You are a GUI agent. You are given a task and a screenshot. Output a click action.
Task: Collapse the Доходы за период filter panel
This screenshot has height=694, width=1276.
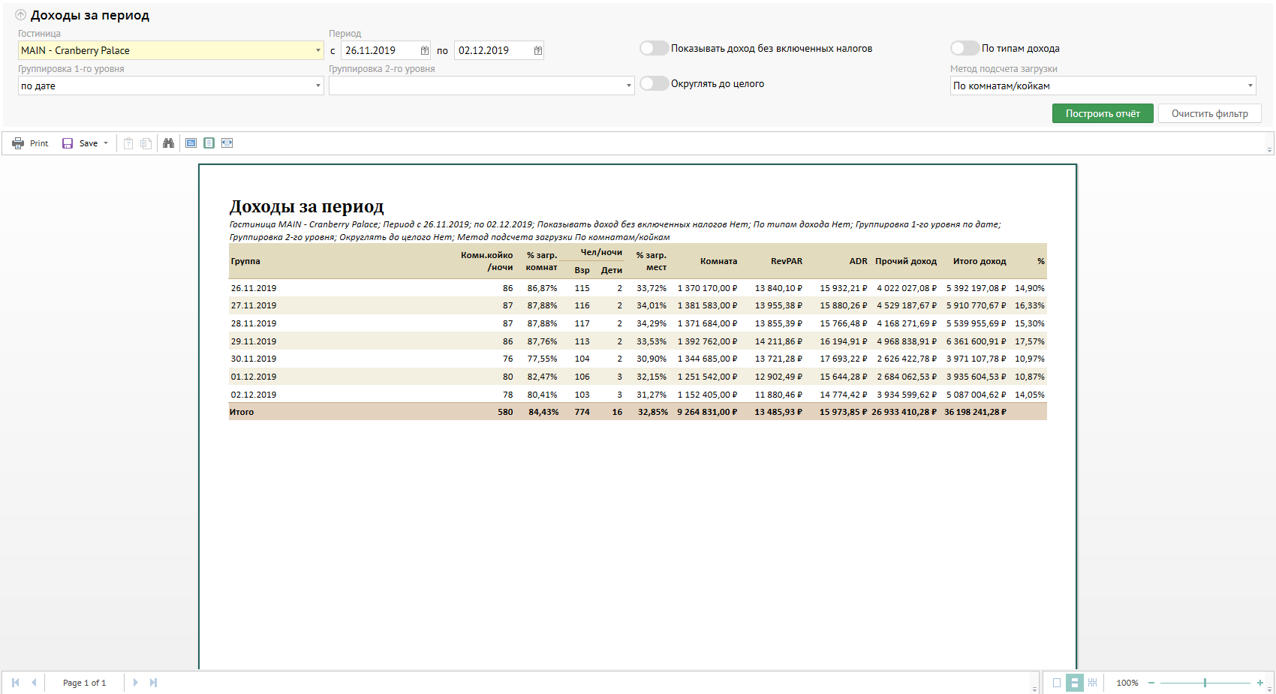(x=20, y=15)
